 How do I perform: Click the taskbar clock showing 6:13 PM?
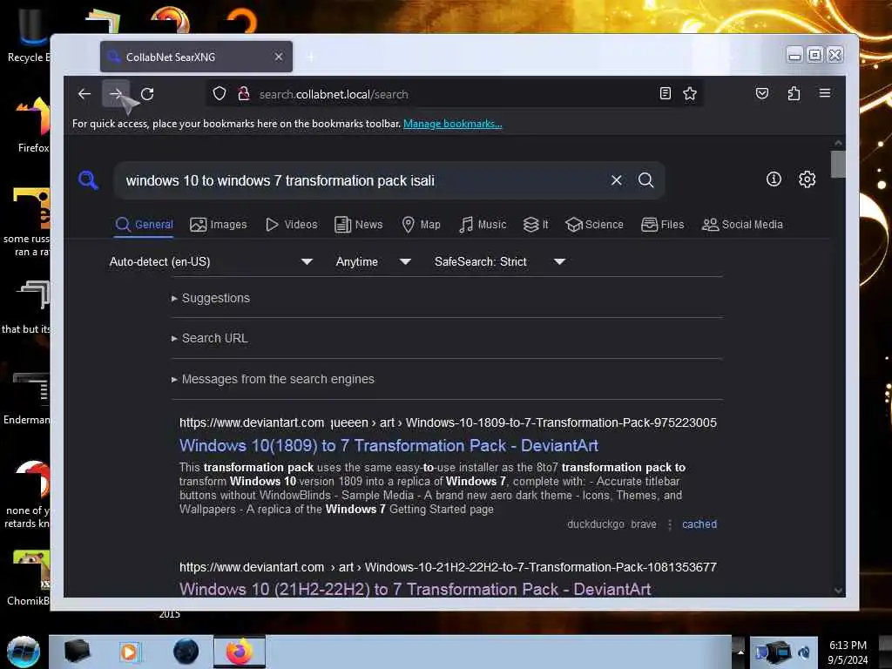click(848, 652)
